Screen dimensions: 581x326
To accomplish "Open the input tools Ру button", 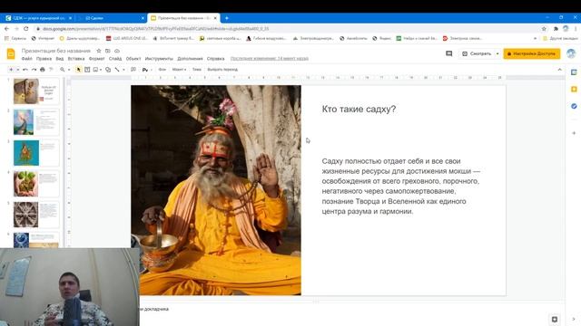I will coord(145,70).
